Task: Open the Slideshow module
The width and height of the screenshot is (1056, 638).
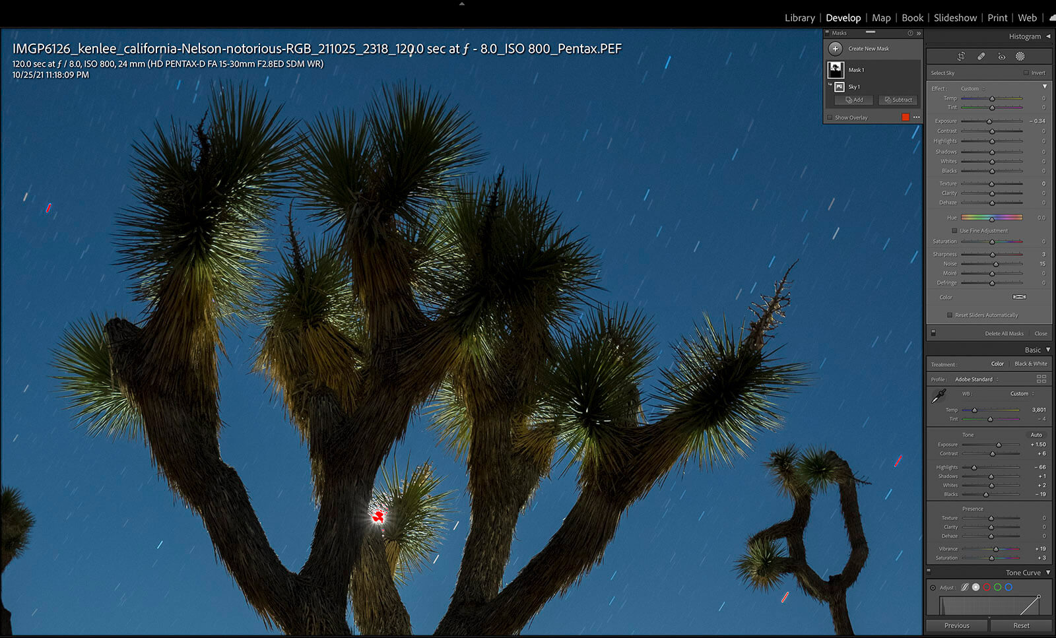Action: 955,18
